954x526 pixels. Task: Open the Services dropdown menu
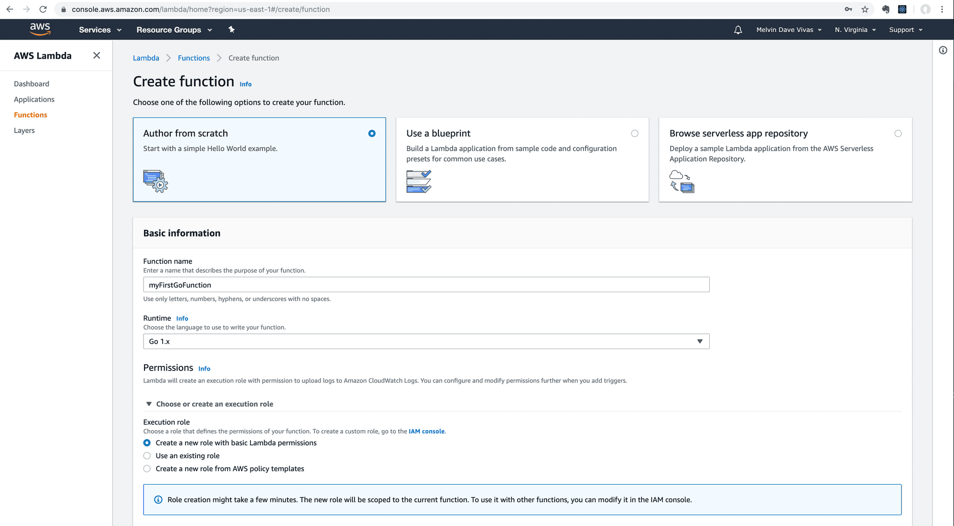[x=100, y=30]
